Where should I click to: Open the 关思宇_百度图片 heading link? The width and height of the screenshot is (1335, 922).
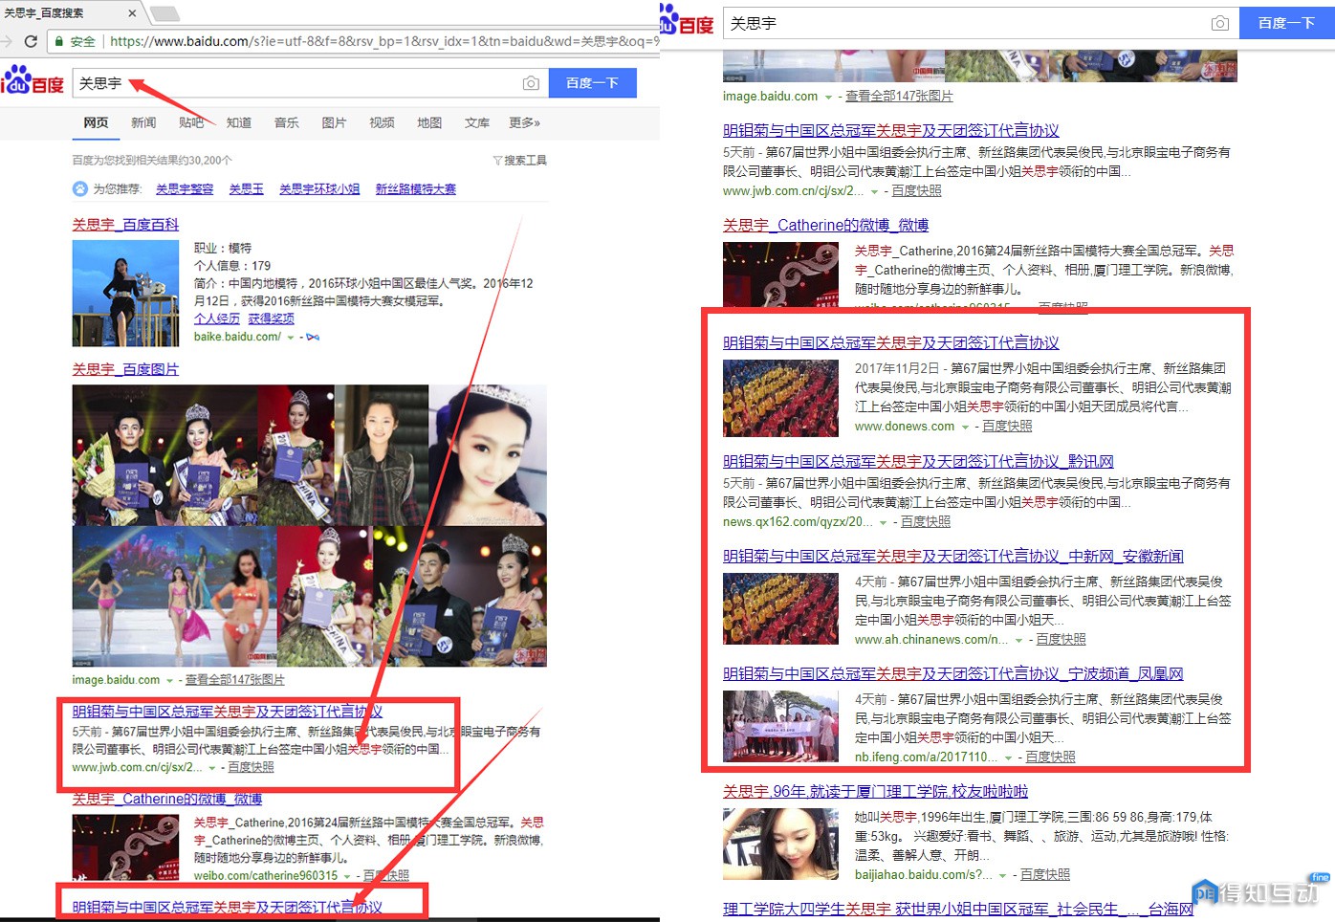pyautogui.click(x=125, y=369)
